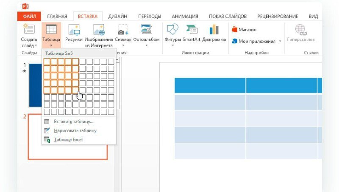Select the ВСТАВКА ribbon tab
Viewport: 339px width, 192px height.
point(88,17)
